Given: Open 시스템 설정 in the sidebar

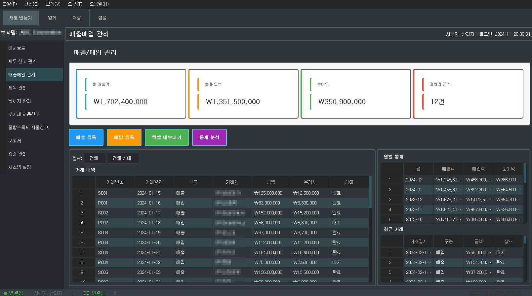Looking at the screenshot, I should [20, 167].
